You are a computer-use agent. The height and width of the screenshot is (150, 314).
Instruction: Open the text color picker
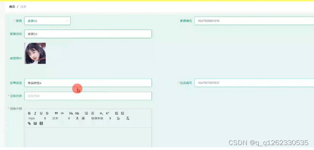coord(77,118)
